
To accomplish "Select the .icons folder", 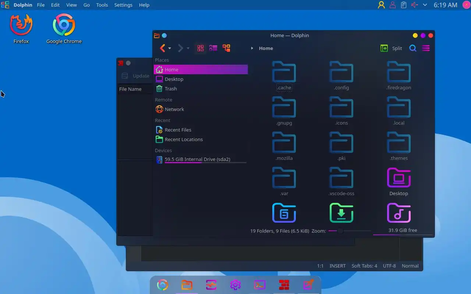I will (x=341, y=111).
